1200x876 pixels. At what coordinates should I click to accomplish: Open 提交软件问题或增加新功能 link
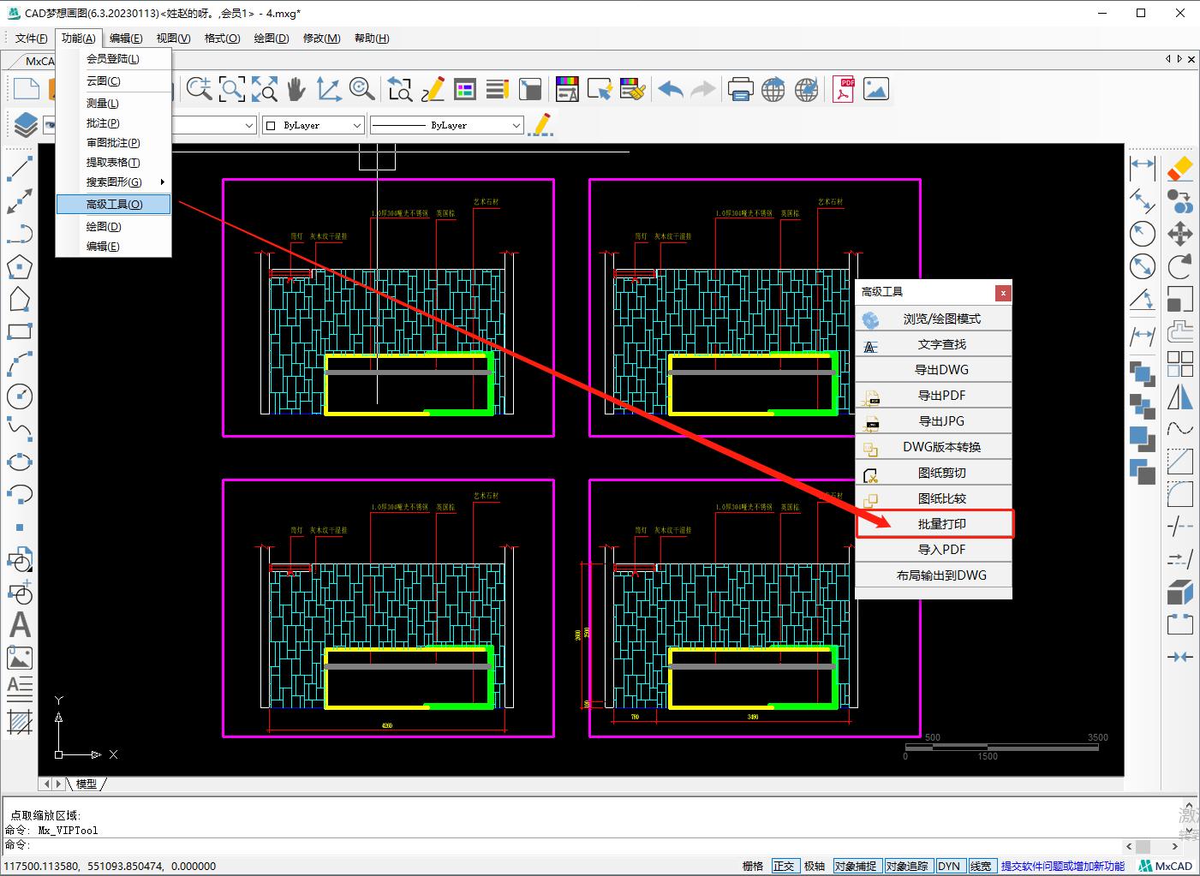coord(1063,866)
